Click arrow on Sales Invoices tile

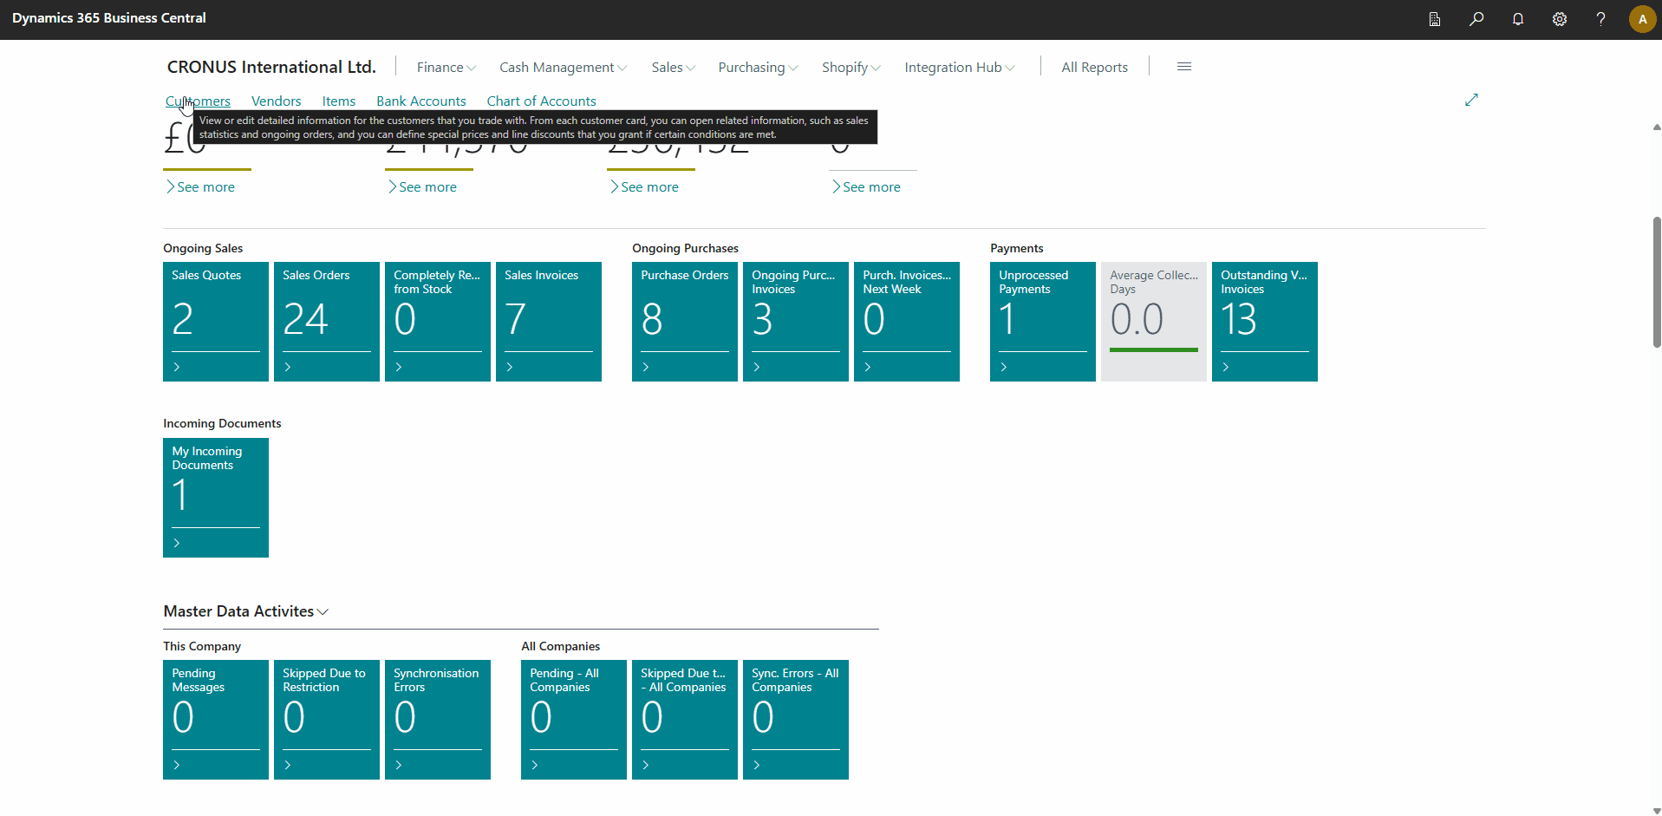pyautogui.click(x=510, y=367)
